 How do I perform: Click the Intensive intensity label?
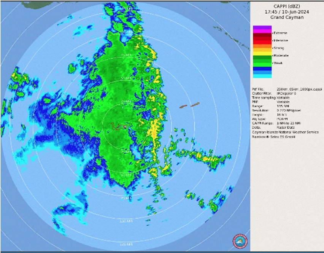(x=281, y=40)
